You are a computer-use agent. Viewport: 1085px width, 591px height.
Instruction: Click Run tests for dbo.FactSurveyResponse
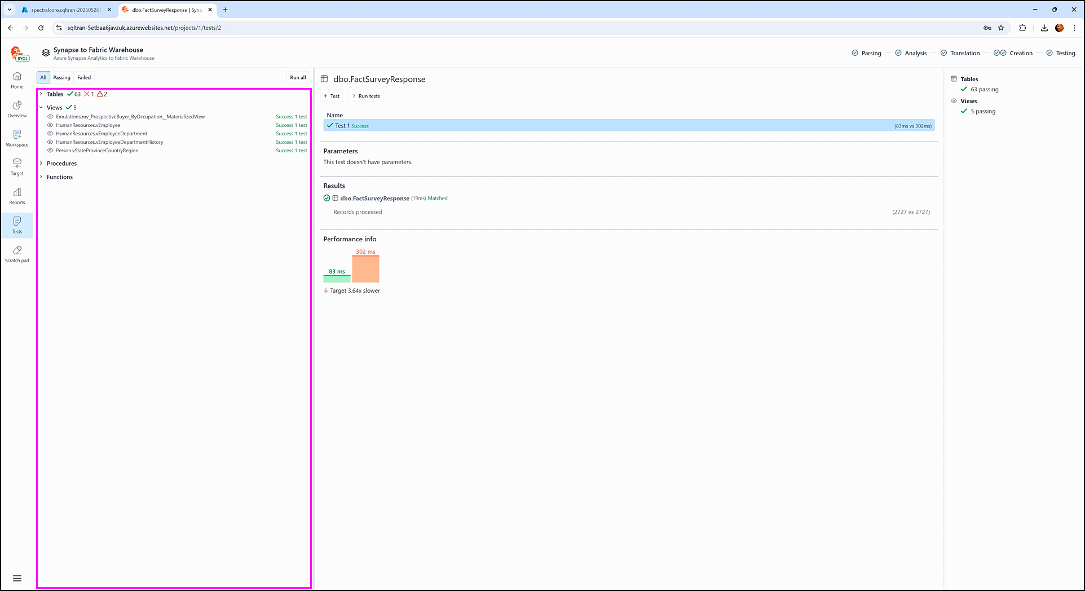click(366, 96)
